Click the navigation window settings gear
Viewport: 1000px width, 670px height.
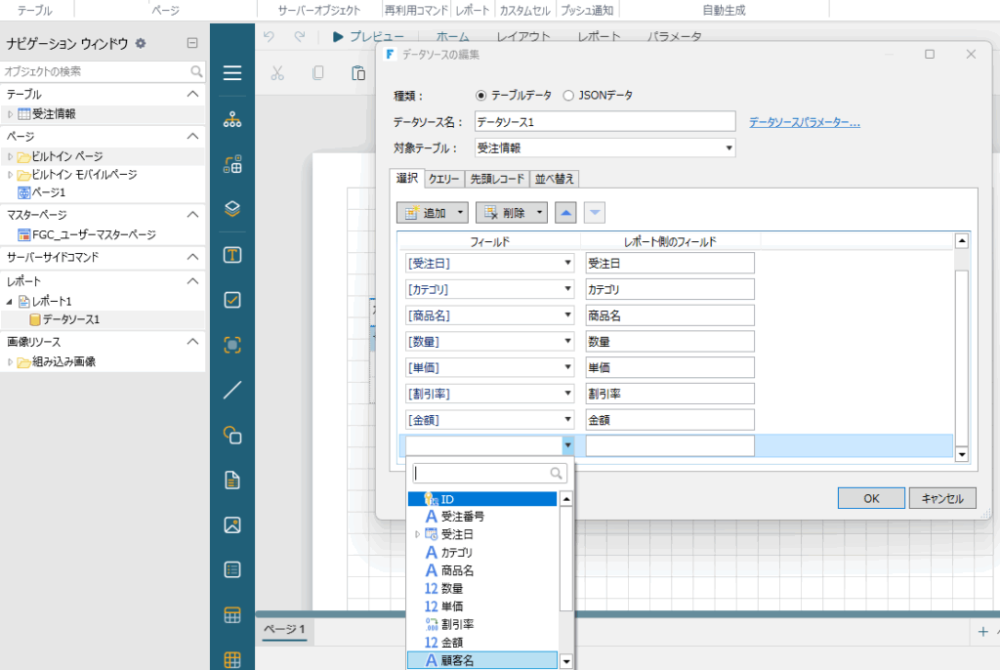[141, 43]
